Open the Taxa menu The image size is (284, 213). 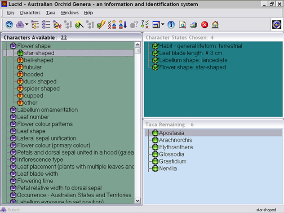50,13
